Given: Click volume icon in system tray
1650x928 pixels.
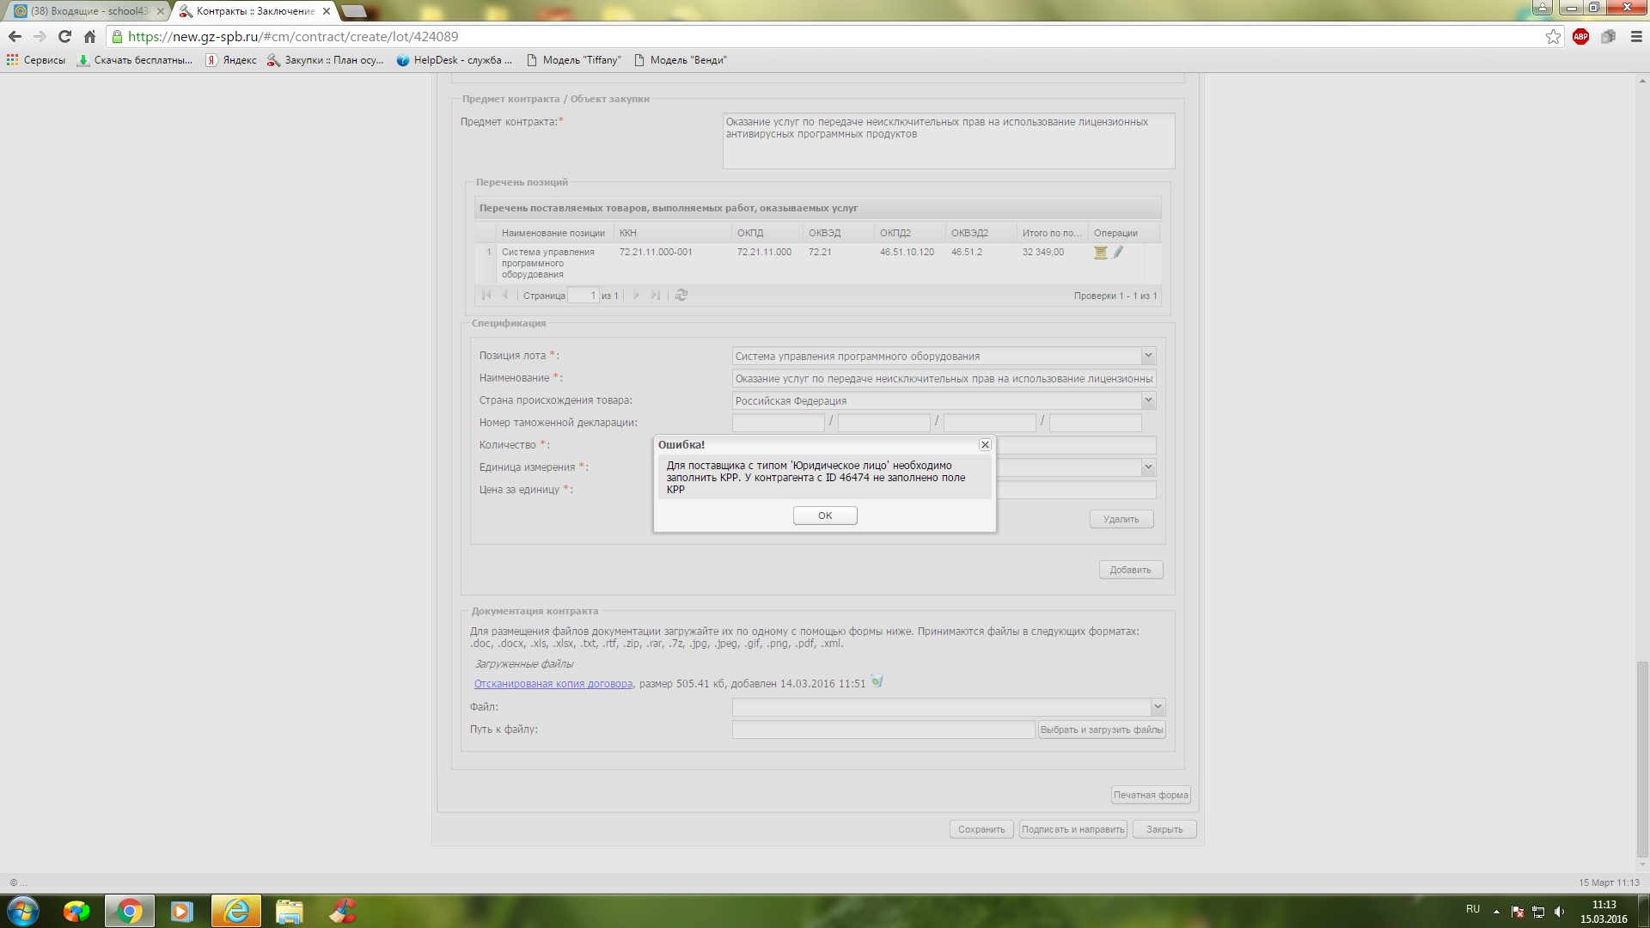Looking at the screenshot, I should [x=1560, y=911].
